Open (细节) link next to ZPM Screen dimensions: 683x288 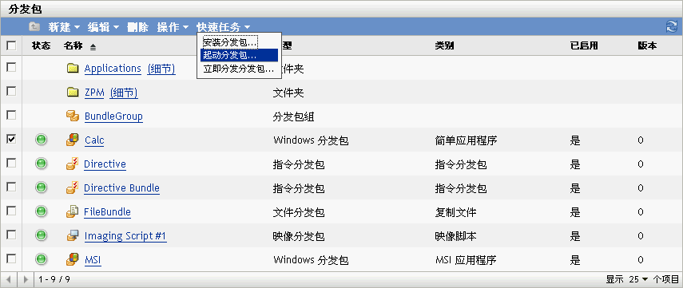[124, 93]
